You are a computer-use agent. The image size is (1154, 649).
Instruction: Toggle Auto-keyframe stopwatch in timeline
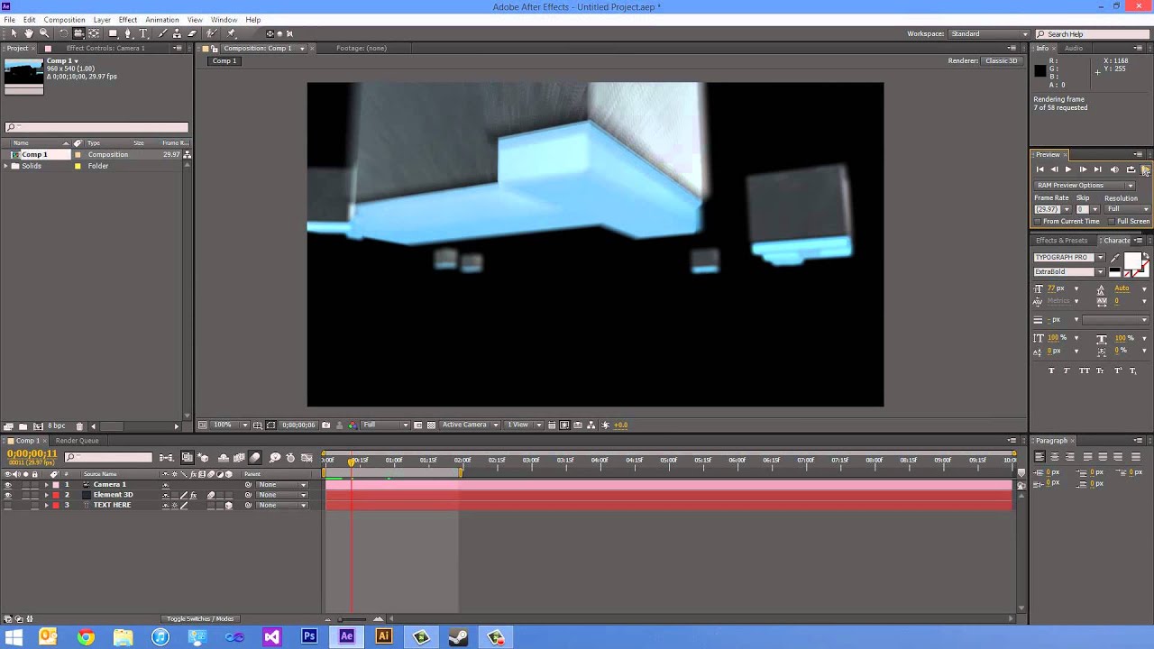tap(290, 458)
